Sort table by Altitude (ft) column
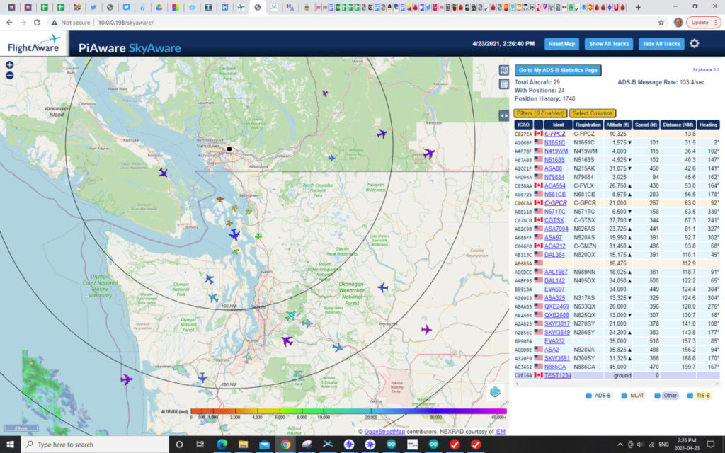The width and height of the screenshot is (725, 453). (617, 125)
